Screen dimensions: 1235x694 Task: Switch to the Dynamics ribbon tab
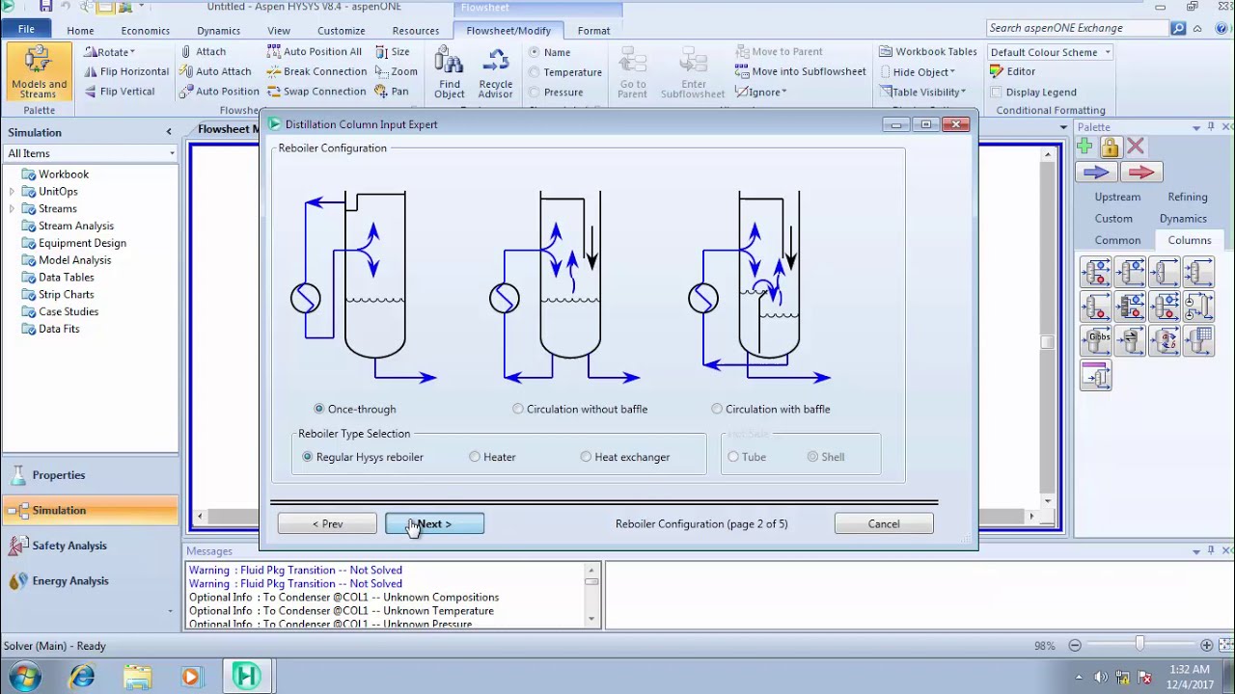pos(218,31)
